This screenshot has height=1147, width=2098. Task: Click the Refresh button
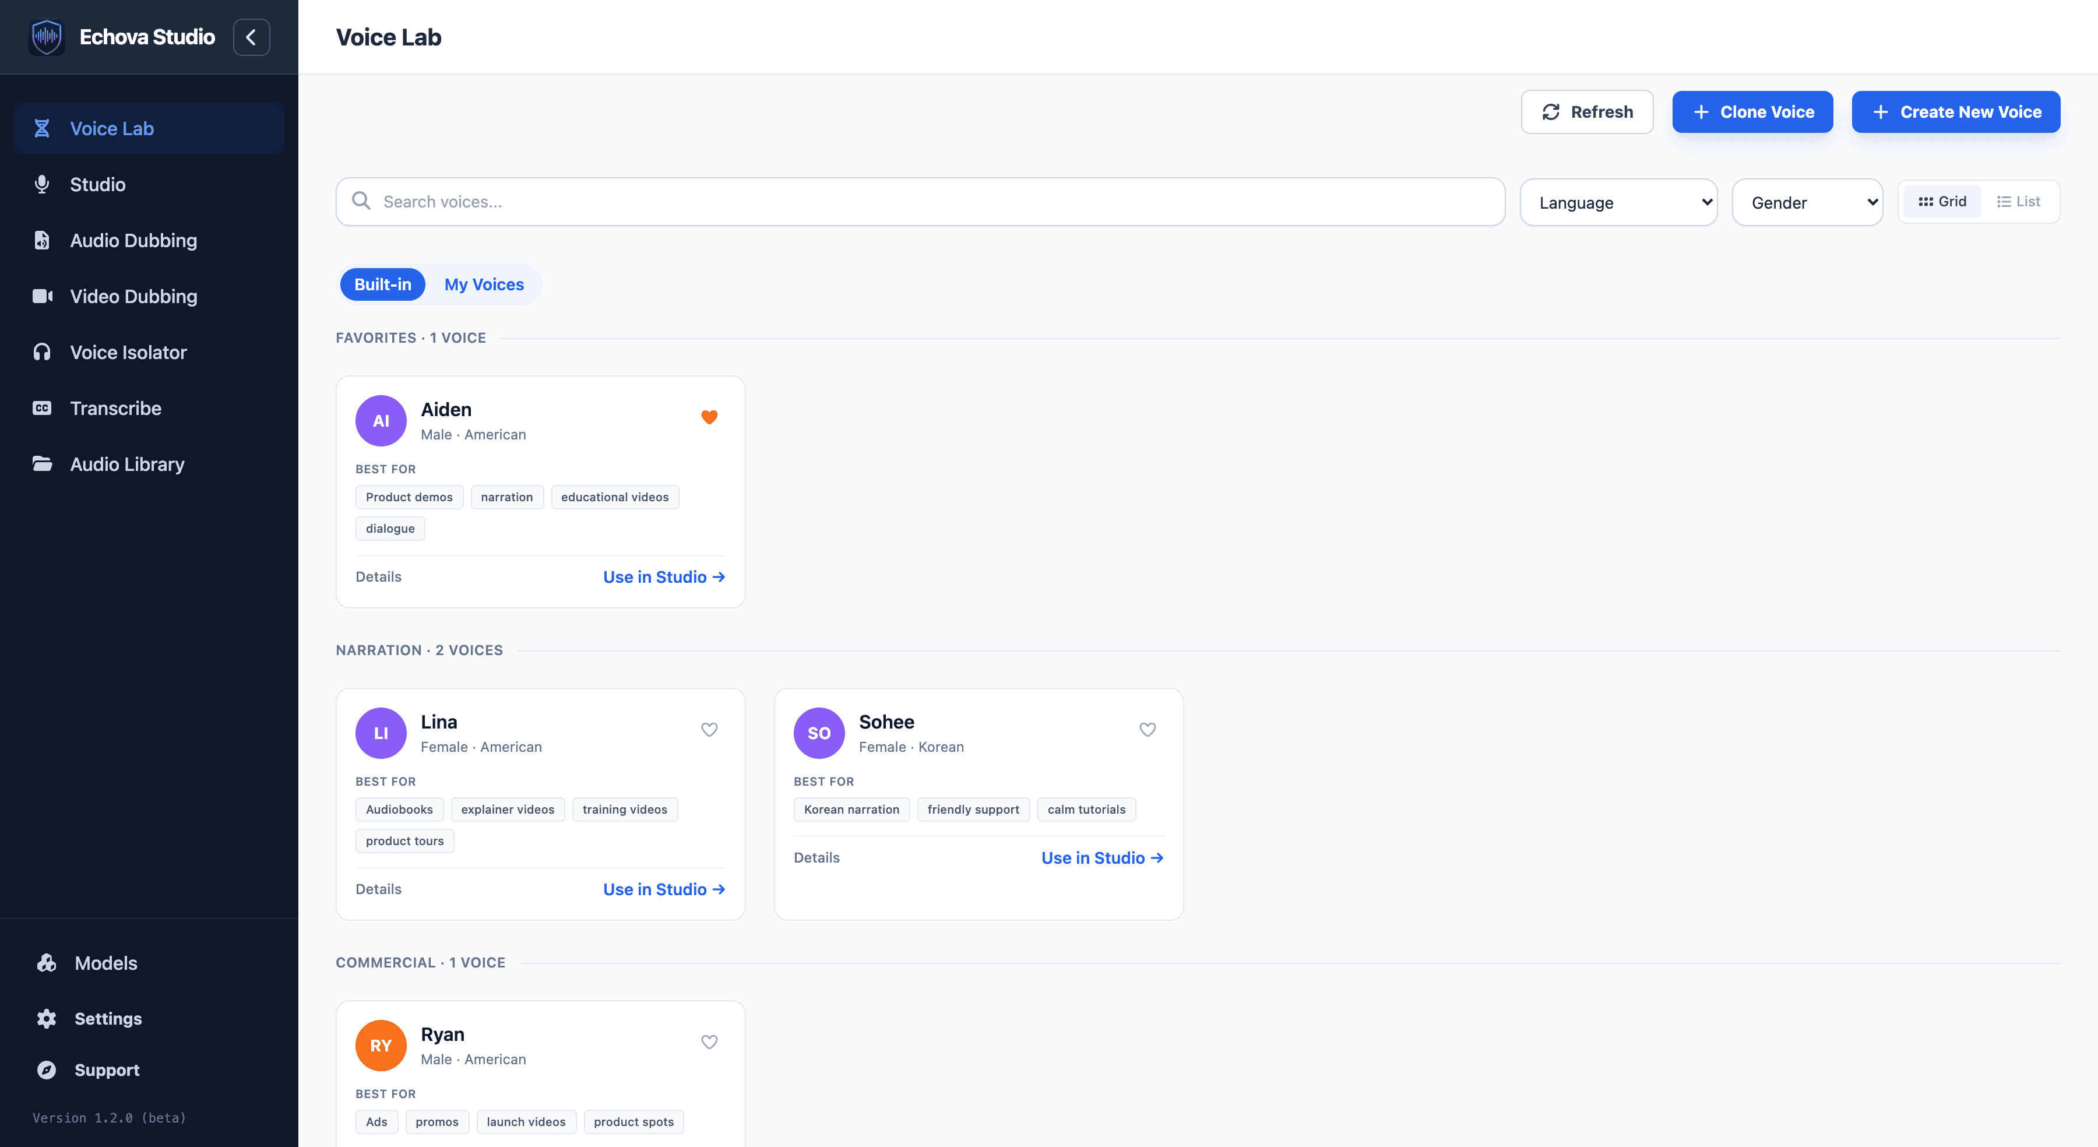tap(1586, 111)
